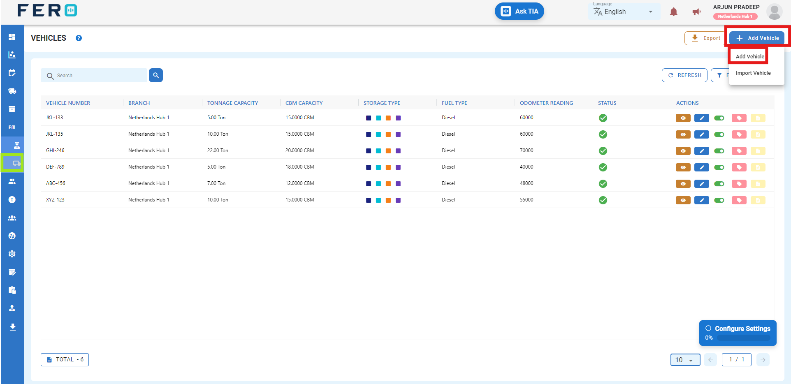Screen dimensions: 791x384
Task: Open the announcements megaphone icon
Action: [x=696, y=12]
